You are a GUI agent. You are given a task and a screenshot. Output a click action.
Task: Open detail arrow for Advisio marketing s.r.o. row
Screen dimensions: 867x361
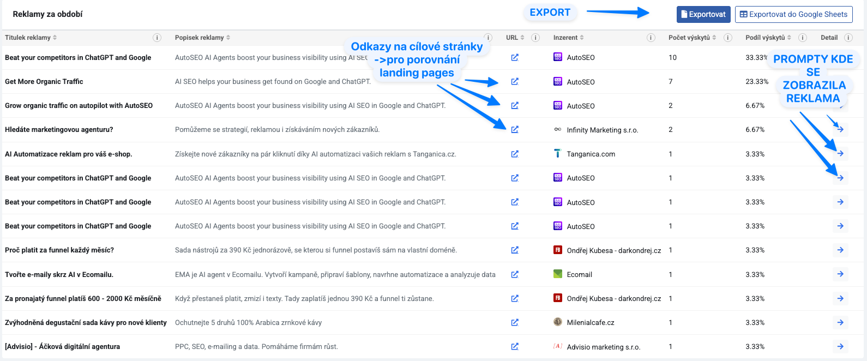coord(840,346)
